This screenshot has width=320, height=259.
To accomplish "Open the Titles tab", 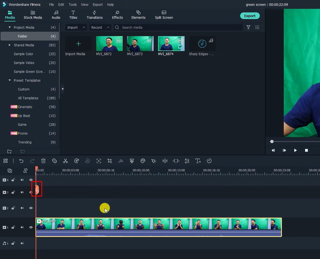I will coord(73,15).
